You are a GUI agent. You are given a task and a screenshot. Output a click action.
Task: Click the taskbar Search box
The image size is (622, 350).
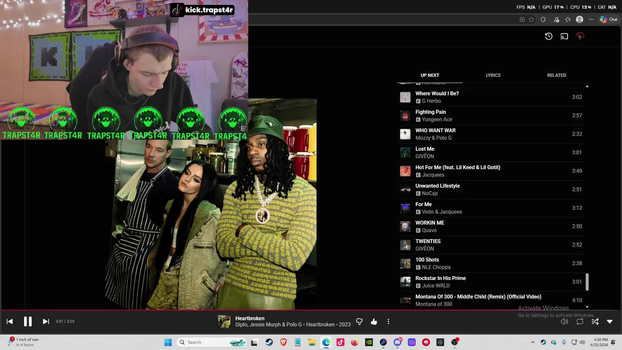click(211, 342)
